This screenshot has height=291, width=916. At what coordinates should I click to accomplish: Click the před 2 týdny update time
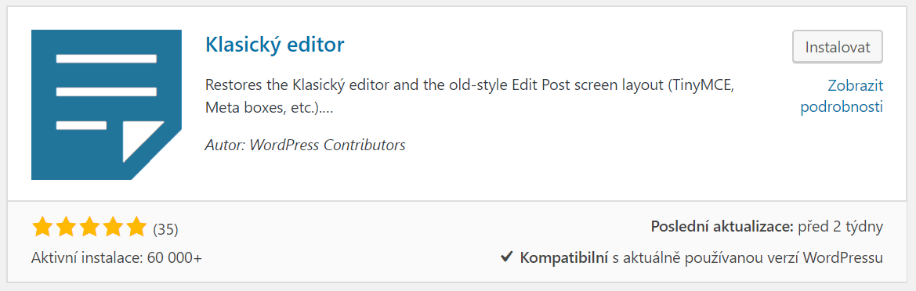click(840, 227)
